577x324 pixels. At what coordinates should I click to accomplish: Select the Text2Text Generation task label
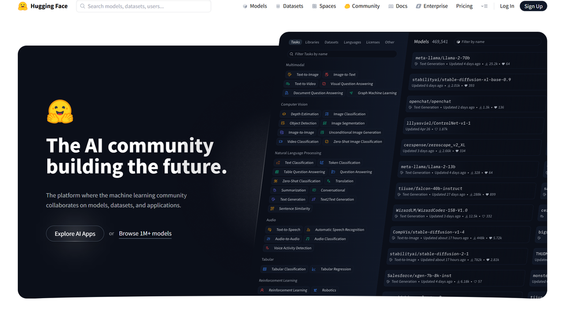[337, 199]
